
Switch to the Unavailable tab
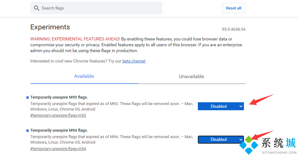point(191,77)
